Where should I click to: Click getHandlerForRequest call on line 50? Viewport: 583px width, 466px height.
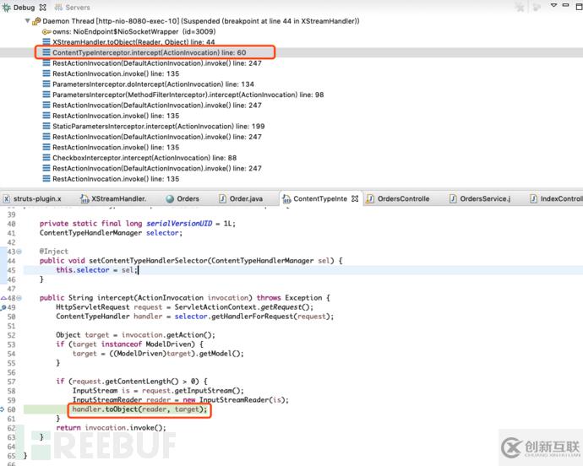tap(253, 317)
